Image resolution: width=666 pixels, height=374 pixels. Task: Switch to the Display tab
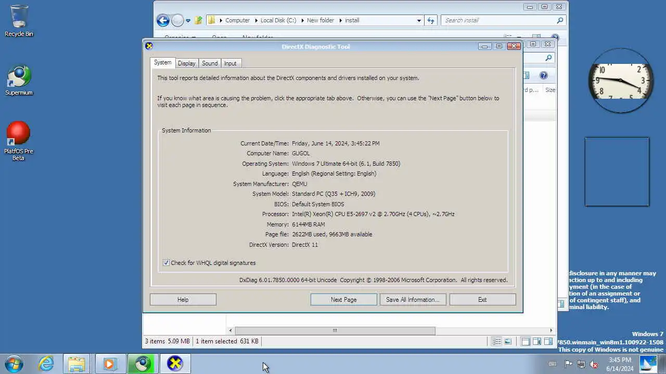[x=186, y=63]
